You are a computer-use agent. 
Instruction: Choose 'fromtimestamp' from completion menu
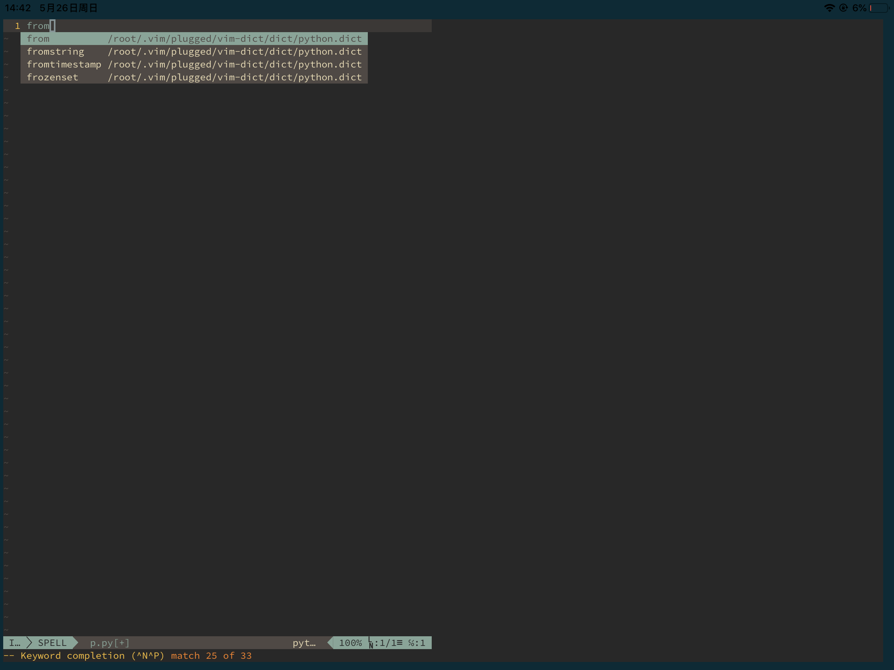coord(64,65)
